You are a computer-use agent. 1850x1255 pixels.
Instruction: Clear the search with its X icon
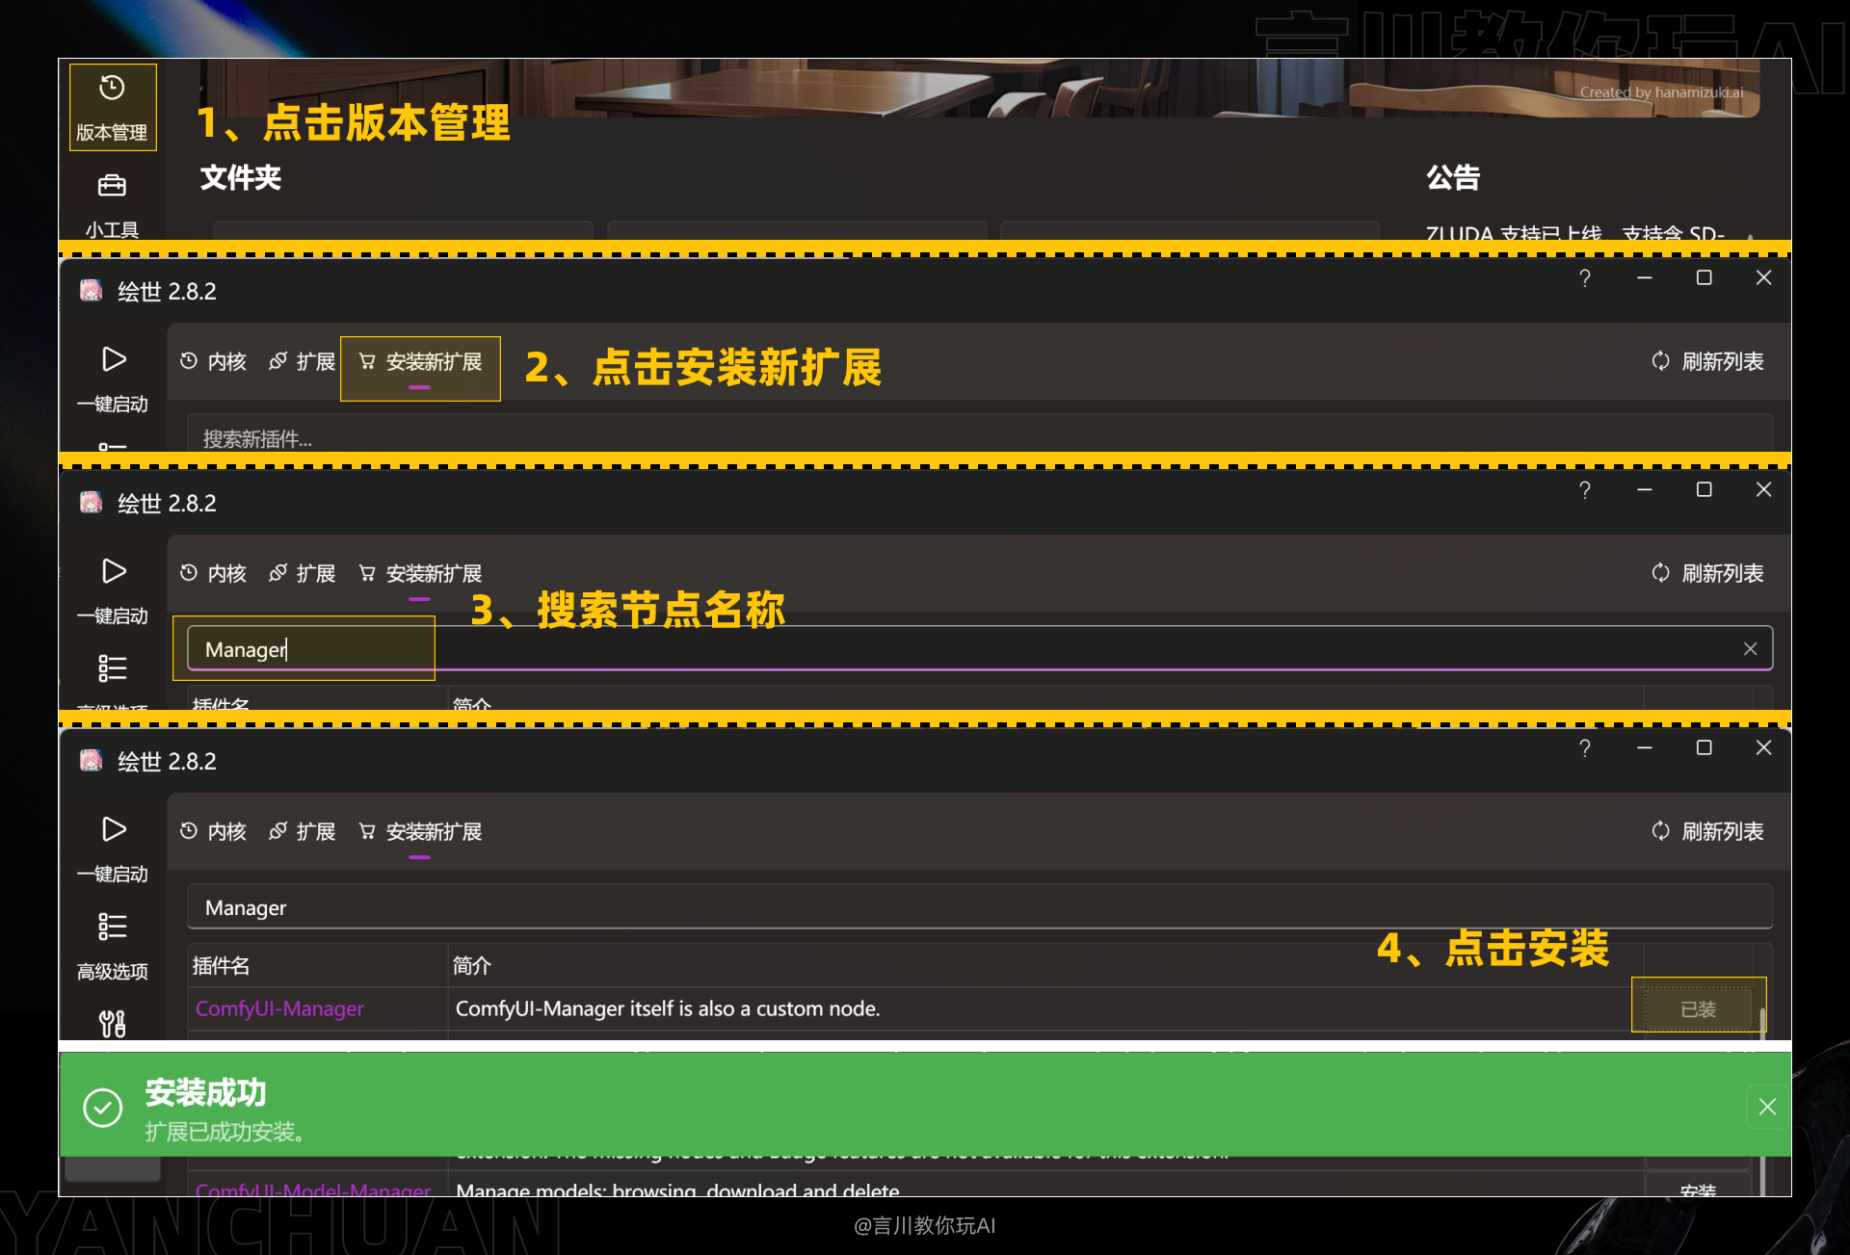click(1751, 648)
